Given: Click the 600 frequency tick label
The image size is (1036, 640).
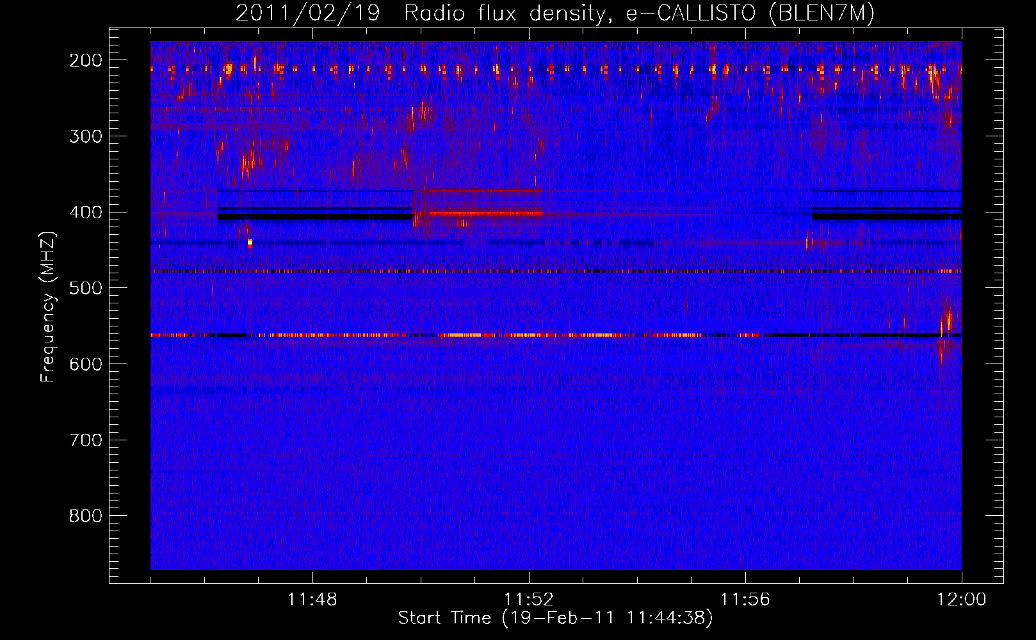Looking at the screenshot, I should pos(85,364).
